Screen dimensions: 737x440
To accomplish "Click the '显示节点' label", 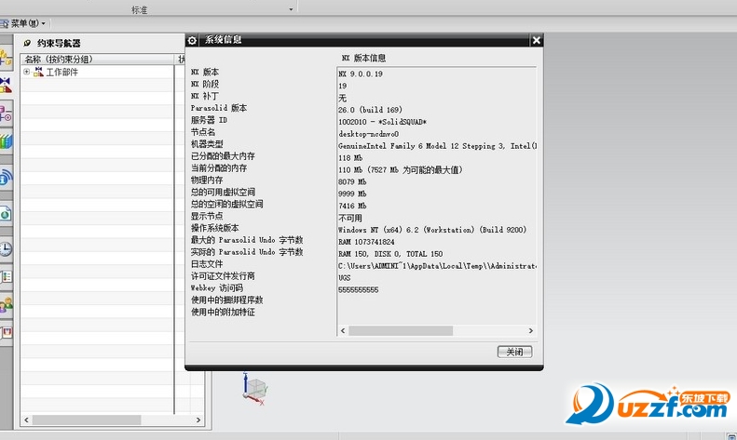I will [x=207, y=216].
